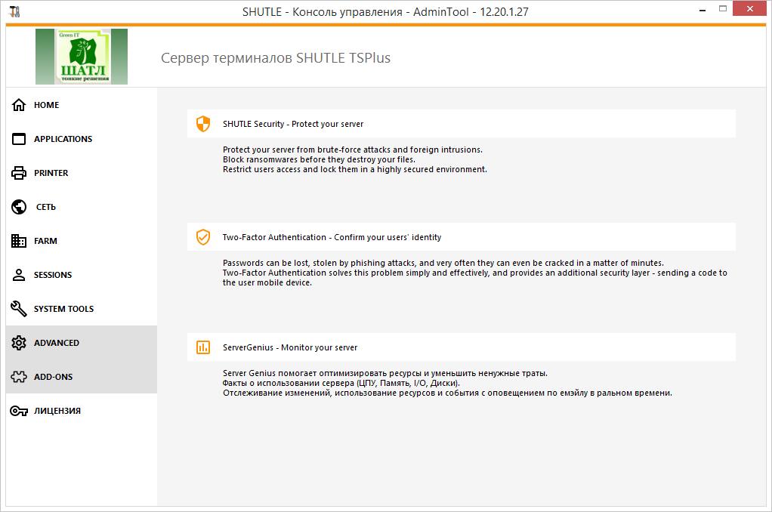Select the ADD-ONS menu label
772x512 pixels.
[x=53, y=377]
